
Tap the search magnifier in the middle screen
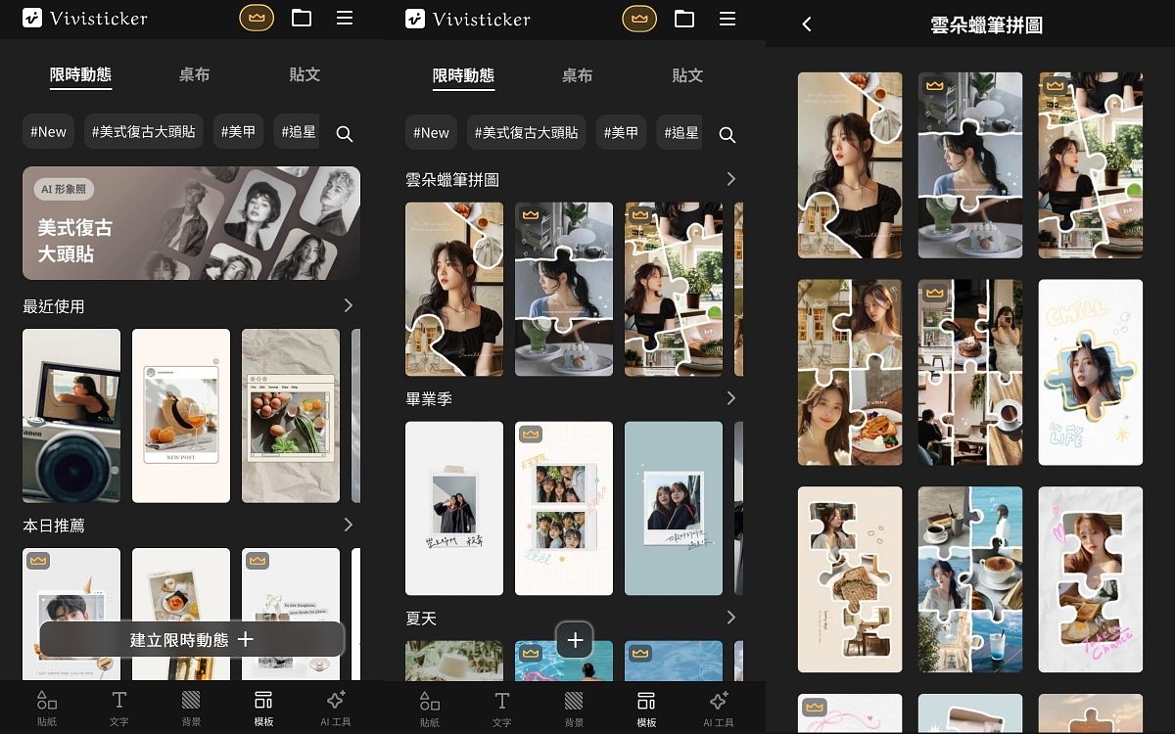pyautogui.click(x=727, y=134)
